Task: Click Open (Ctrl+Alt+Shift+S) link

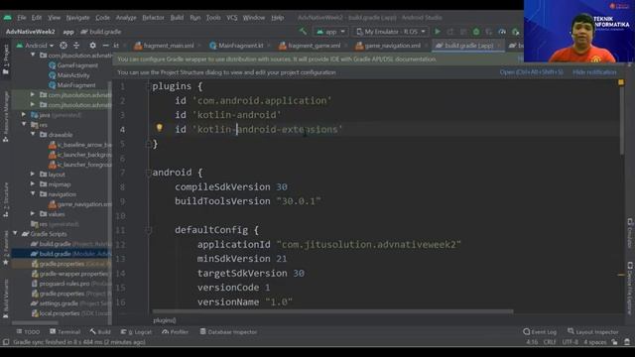Action: point(531,72)
